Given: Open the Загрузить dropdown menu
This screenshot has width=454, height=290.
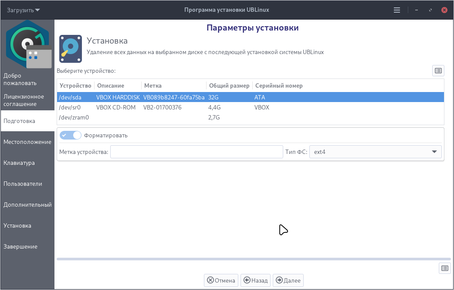Looking at the screenshot, I should [23, 10].
